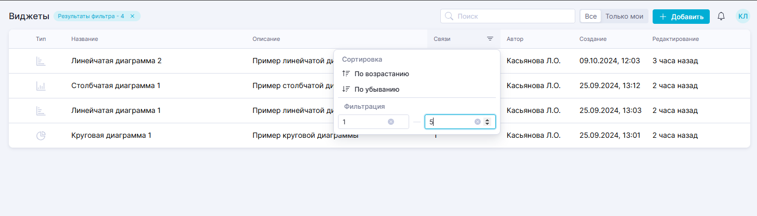Click pie chart icon of Круговая диаграмма 1
Image resolution: width=757 pixels, height=216 pixels.
[40, 136]
